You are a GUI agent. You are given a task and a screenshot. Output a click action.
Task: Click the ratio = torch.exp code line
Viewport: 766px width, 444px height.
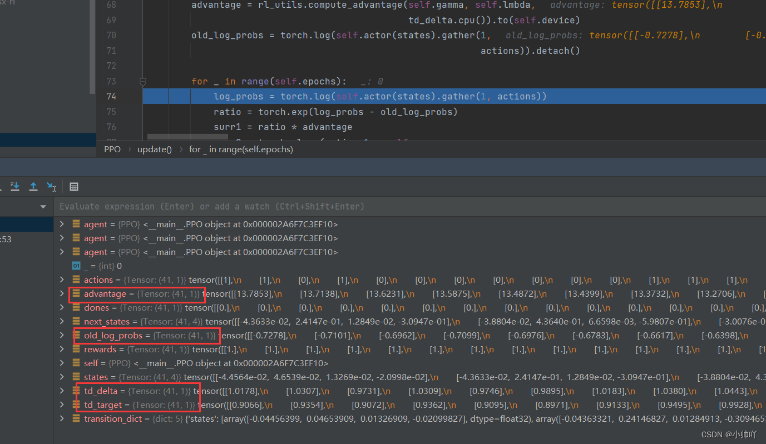[335, 112]
